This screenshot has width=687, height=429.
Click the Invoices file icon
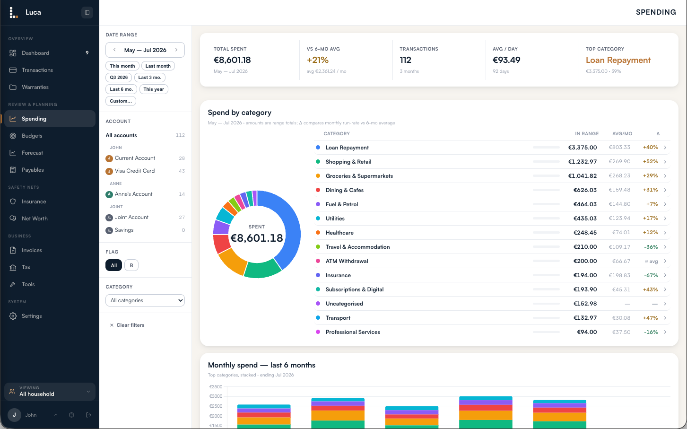pos(13,250)
